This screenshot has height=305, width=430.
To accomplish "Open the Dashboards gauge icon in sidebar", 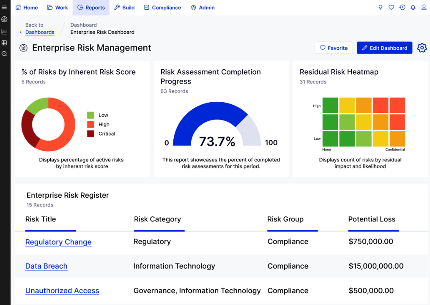I will coord(4,19).
